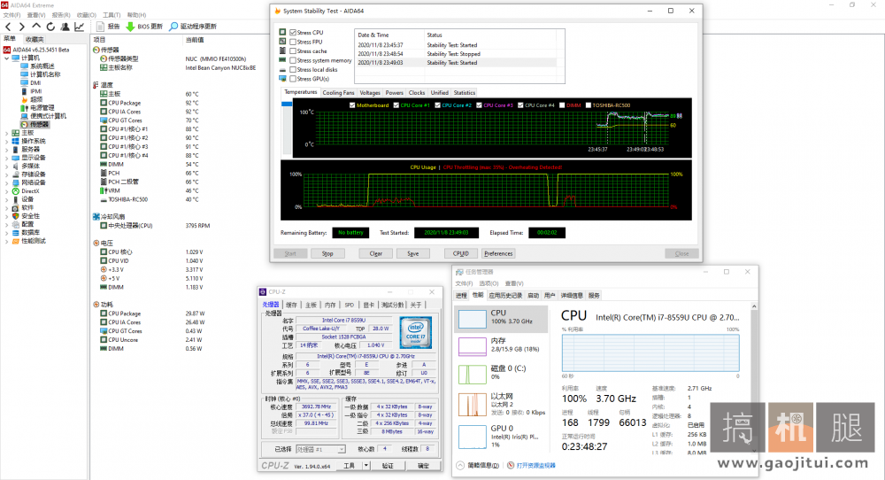885x480 pixels.
Task: Click the Stop button in stability test
Action: point(327,253)
